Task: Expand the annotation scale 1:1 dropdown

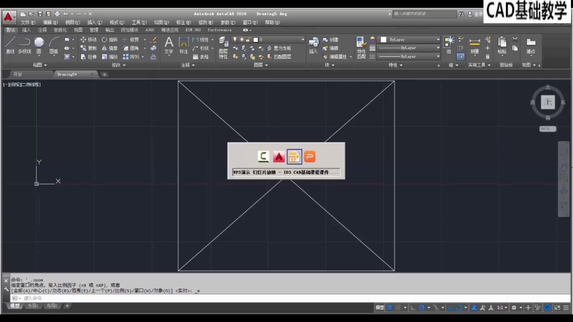Action: [x=506, y=308]
